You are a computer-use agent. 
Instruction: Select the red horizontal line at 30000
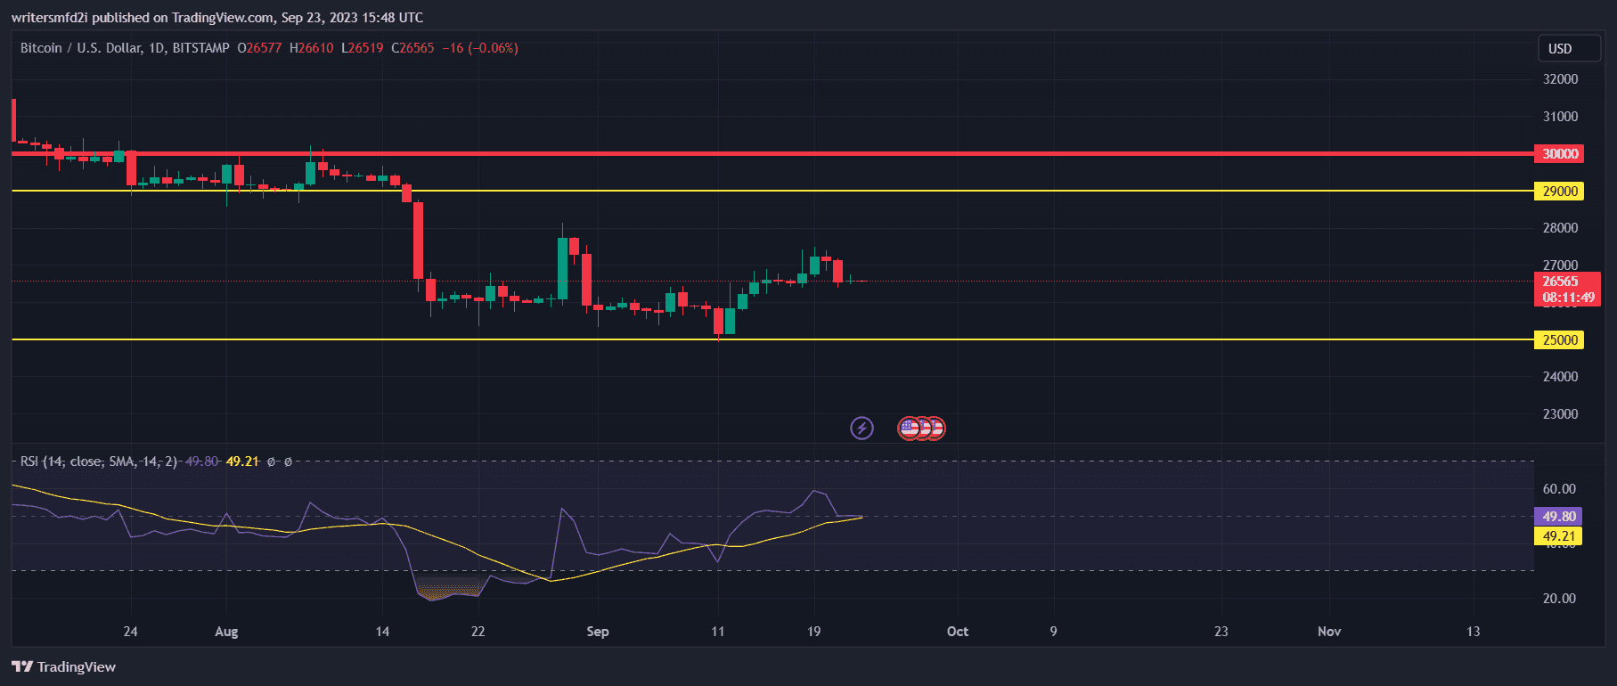point(772,153)
